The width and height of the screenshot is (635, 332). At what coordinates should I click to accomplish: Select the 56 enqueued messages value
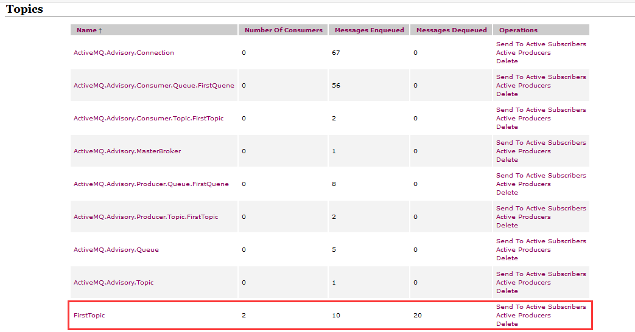(336, 85)
